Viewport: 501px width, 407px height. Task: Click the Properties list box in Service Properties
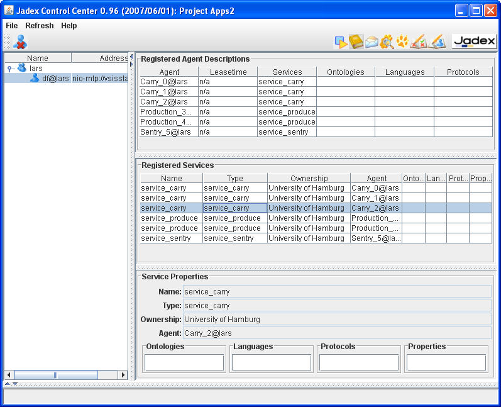[446, 362]
